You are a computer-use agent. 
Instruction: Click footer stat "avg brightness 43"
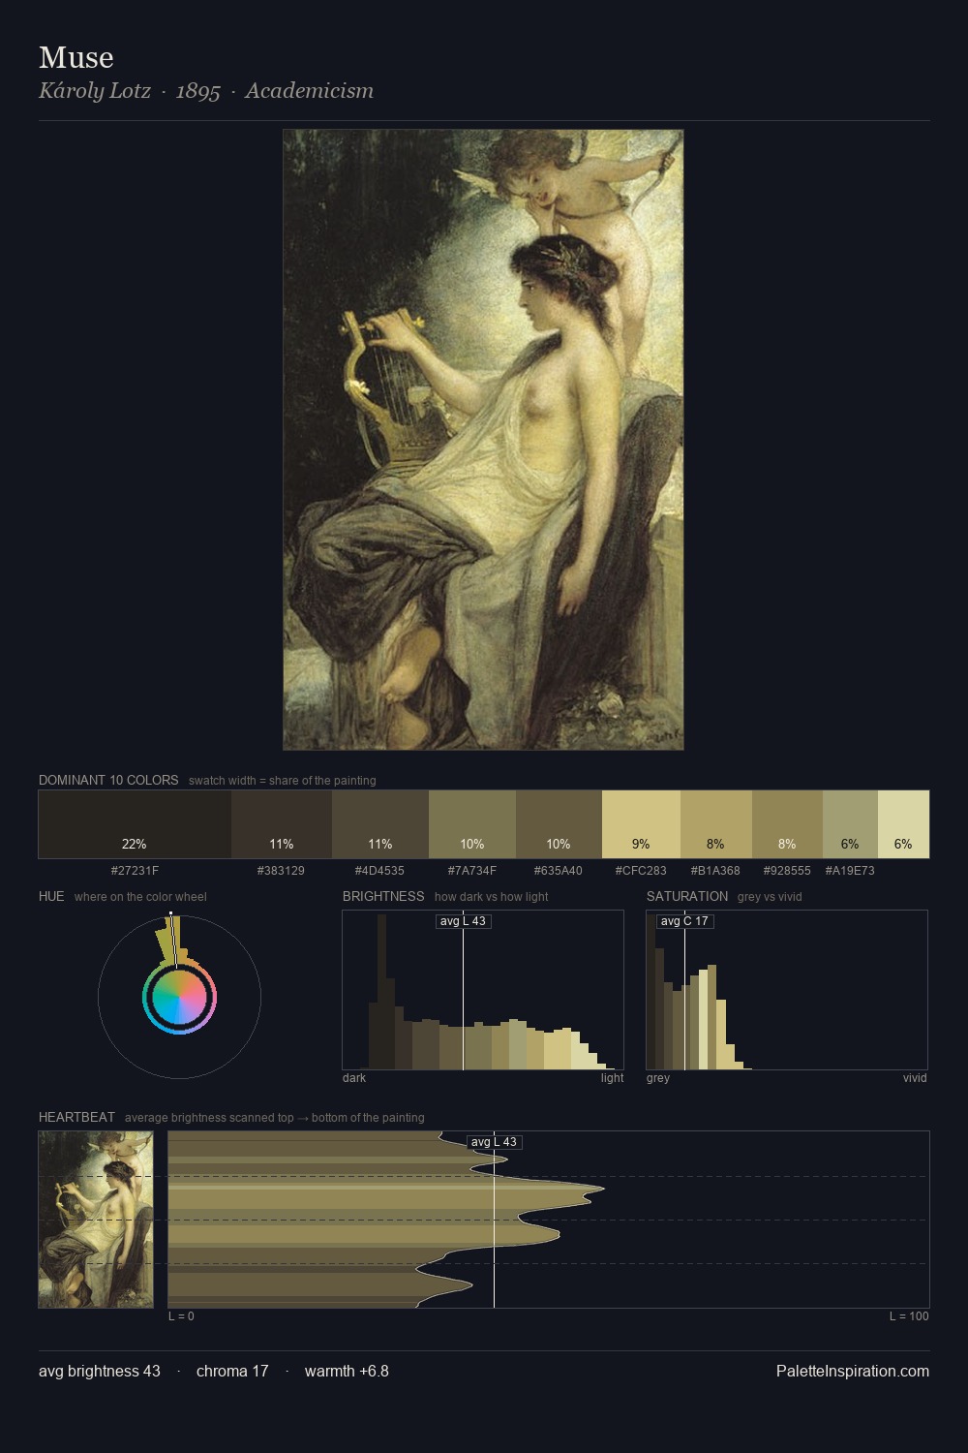pyautogui.click(x=100, y=1371)
